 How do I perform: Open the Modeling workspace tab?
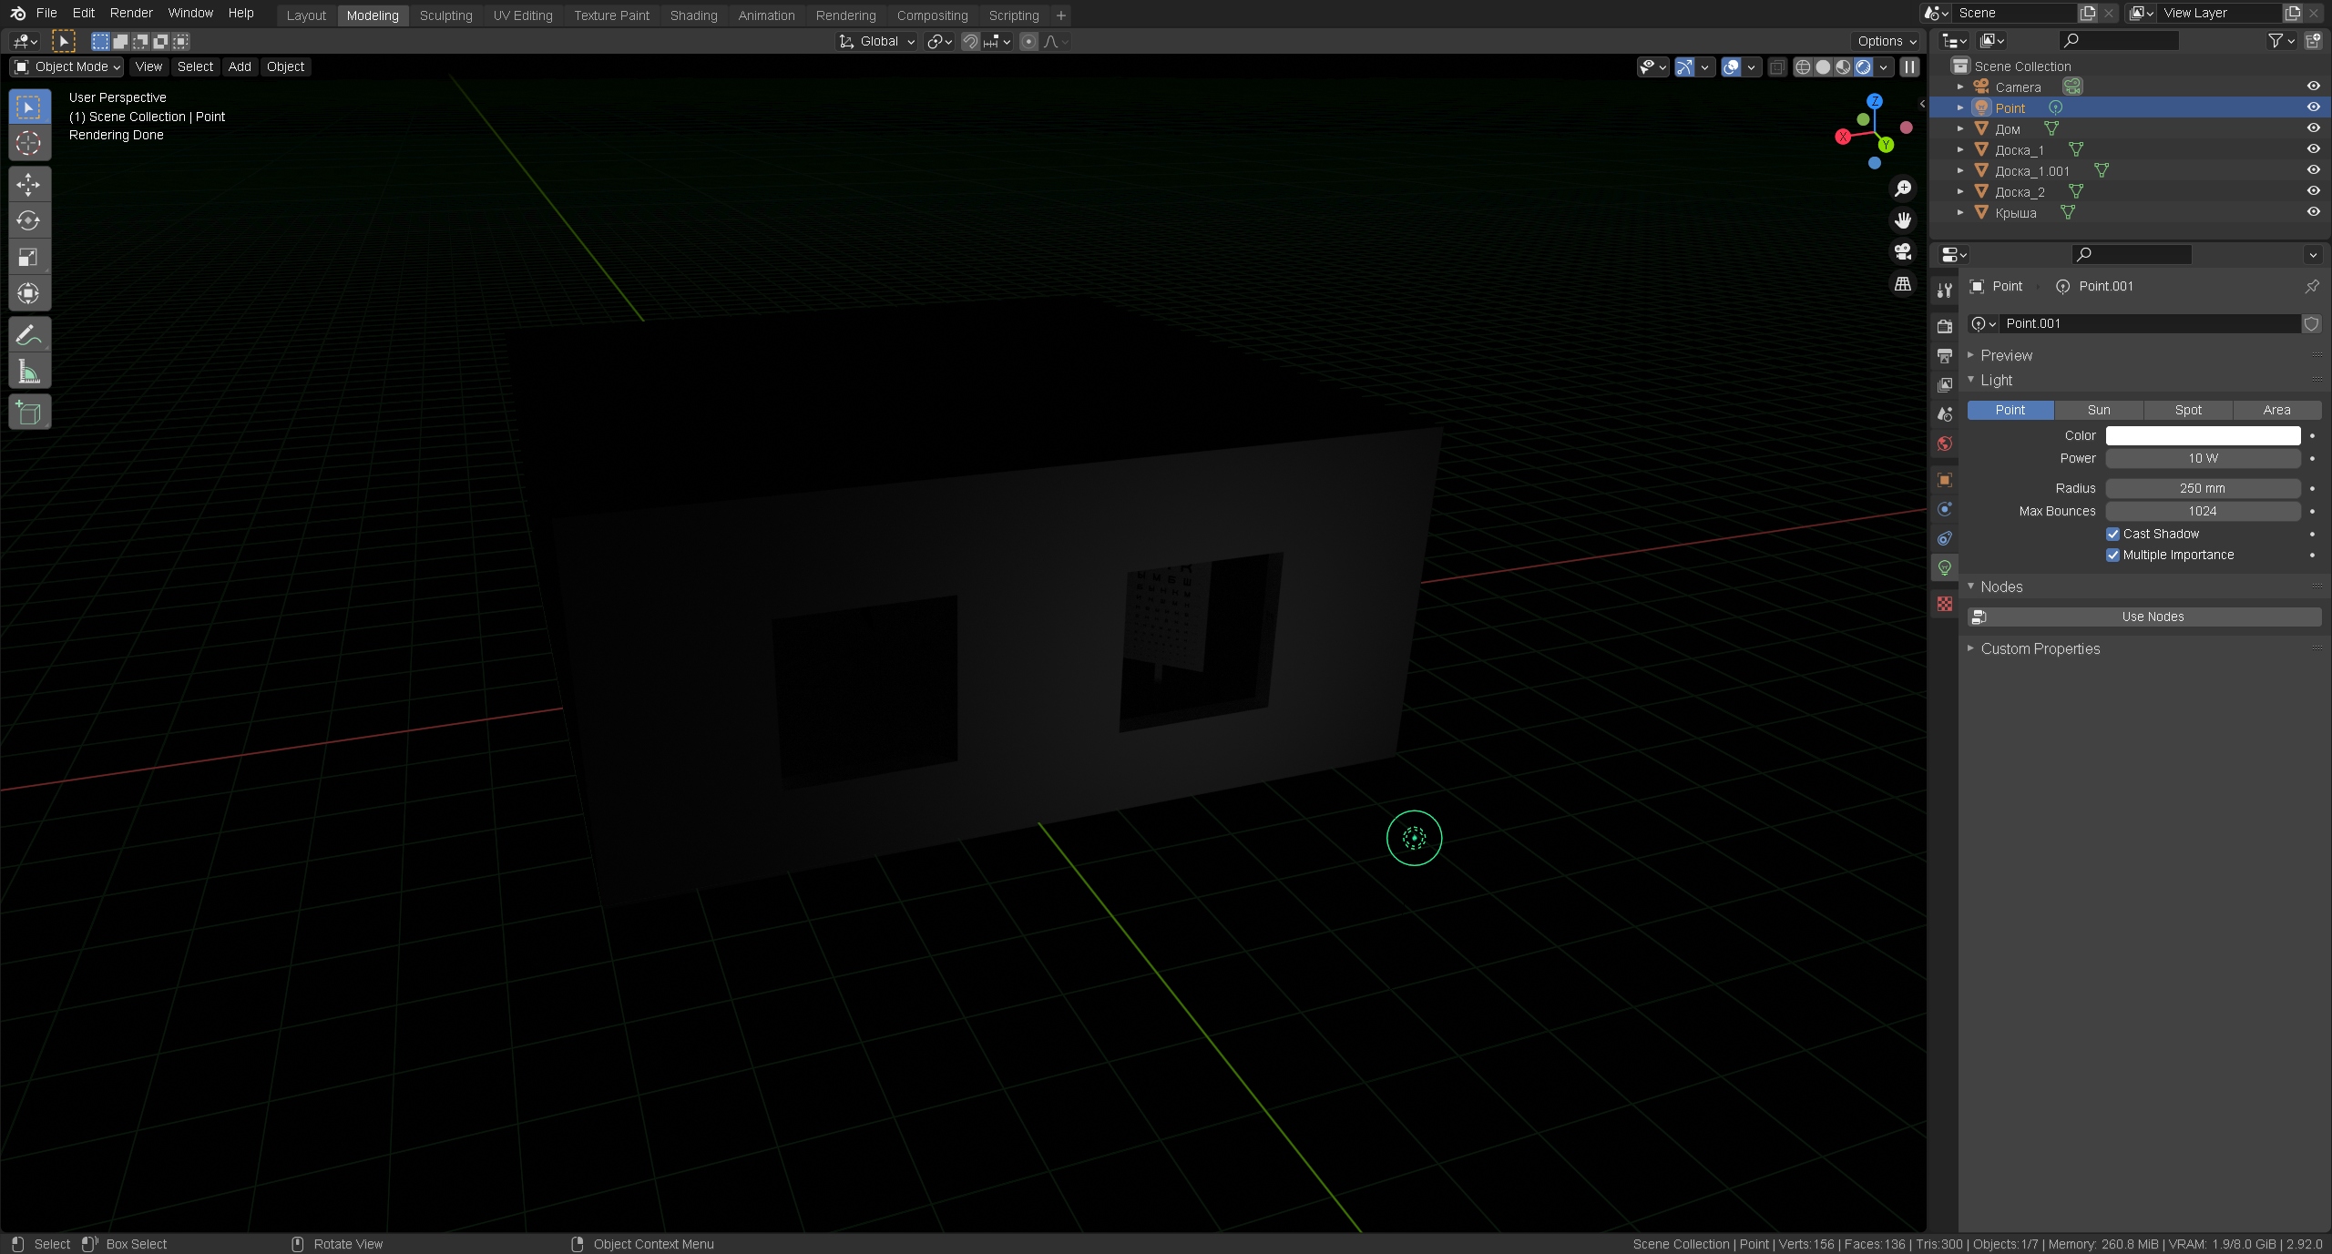coord(373,14)
